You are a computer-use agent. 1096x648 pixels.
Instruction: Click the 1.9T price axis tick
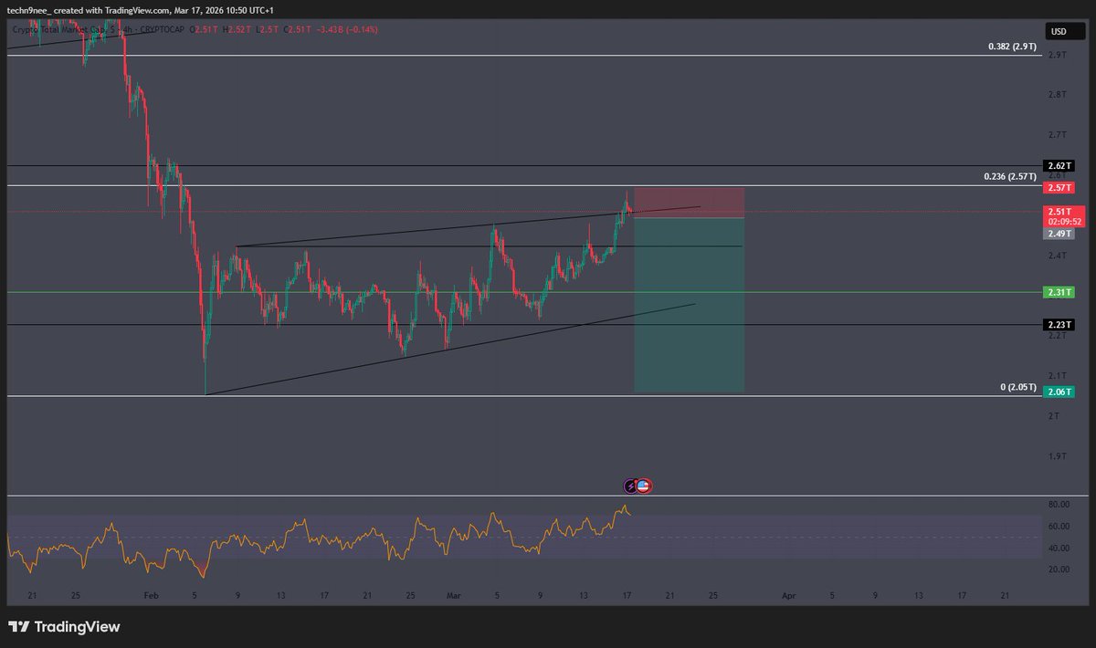[x=1058, y=456]
